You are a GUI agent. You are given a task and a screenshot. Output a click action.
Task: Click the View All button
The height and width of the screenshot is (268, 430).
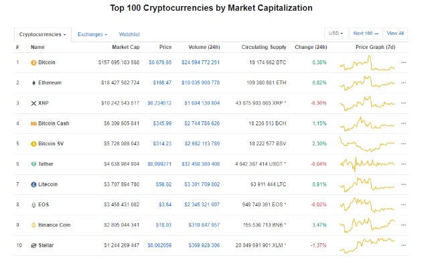tap(395, 33)
